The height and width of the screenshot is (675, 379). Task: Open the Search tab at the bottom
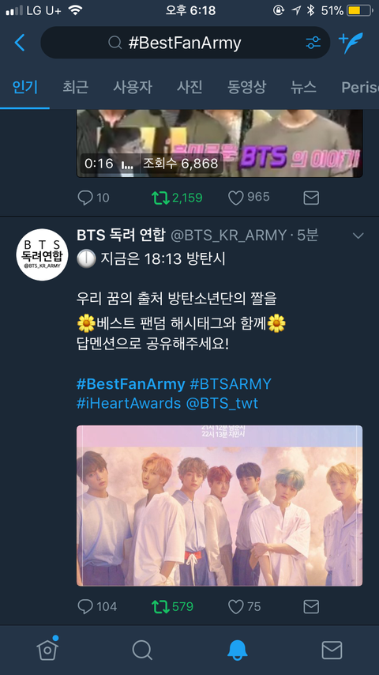142,650
